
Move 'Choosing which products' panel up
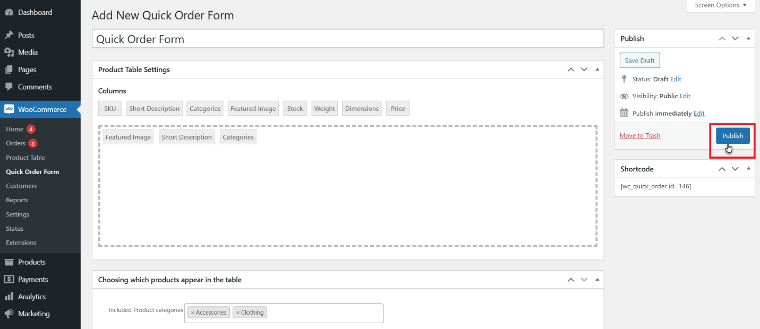570,280
